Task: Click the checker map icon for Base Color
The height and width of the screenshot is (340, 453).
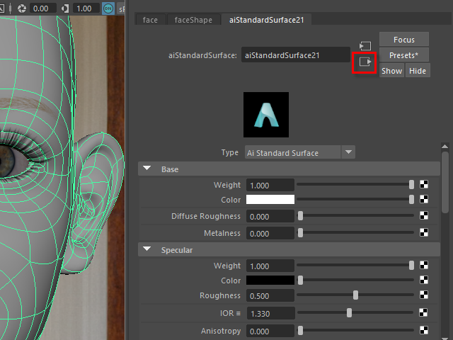Action: 423,200
